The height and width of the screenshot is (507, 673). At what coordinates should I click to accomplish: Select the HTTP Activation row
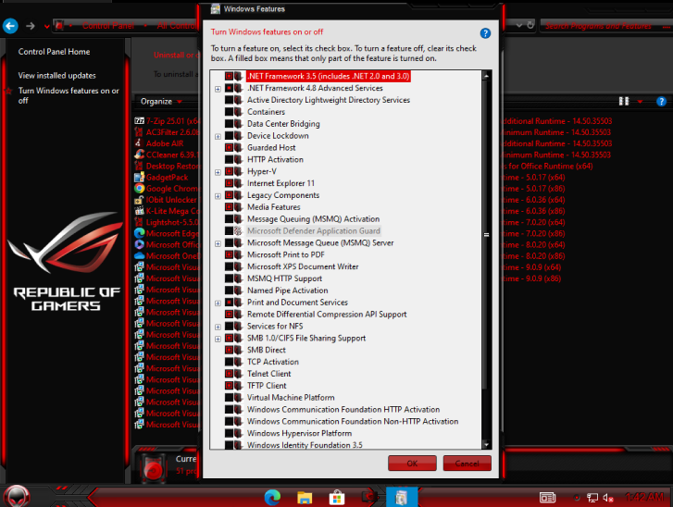[x=275, y=159]
